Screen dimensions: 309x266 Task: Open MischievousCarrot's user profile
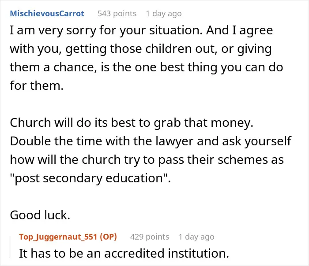point(47,13)
